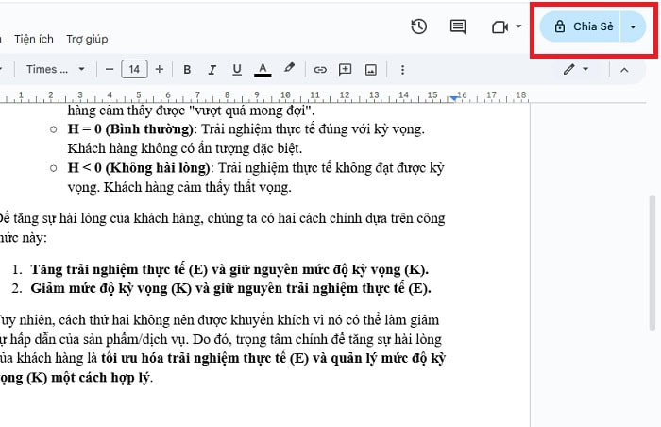
Task: Click text "tối ưu hóa trải nghiệm thực tế"
Action: pyautogui.click(x=194, y=358)
